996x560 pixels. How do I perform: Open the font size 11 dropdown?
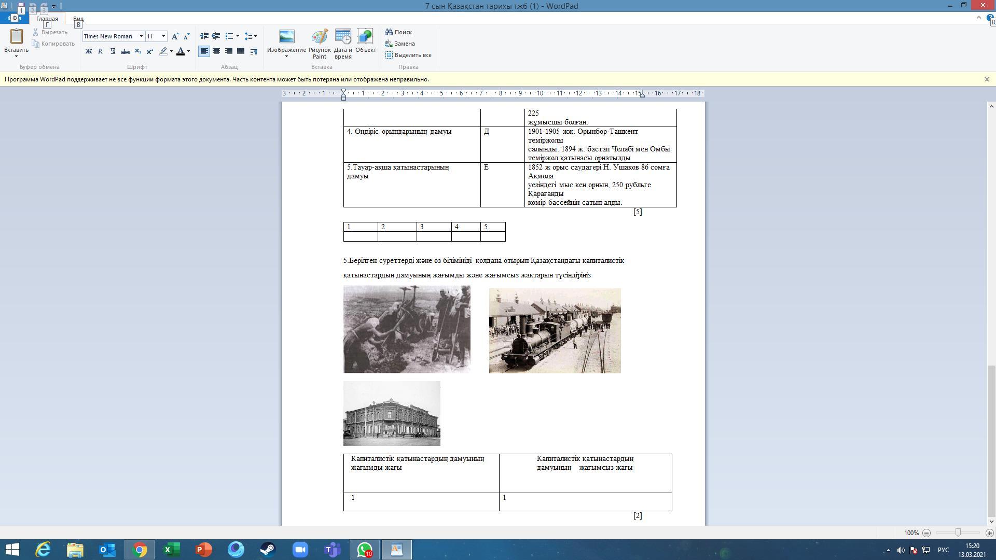[x=163, y=36]
